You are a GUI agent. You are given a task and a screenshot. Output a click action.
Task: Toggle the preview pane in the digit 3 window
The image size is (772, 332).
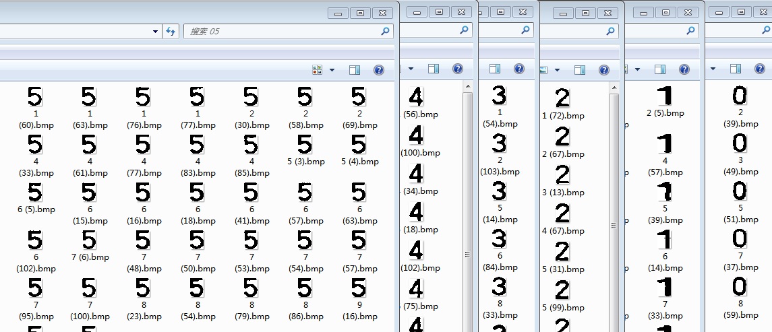point(495,69)
